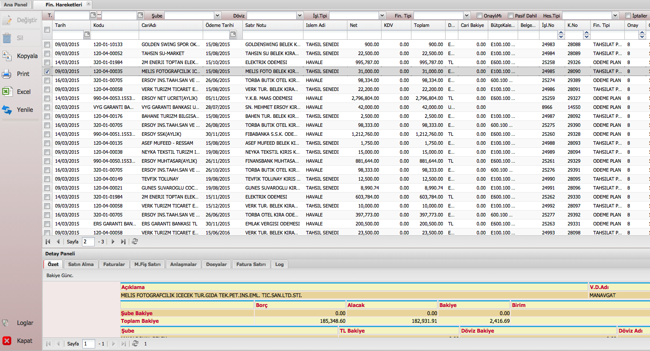Click the Yenile refresh icon
The image size is (650, 351).
pos(7,110)
